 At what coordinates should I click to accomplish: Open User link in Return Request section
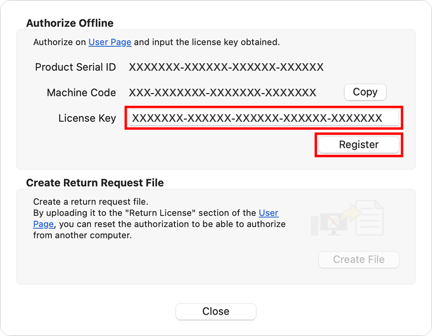click(x=269, y=213)
